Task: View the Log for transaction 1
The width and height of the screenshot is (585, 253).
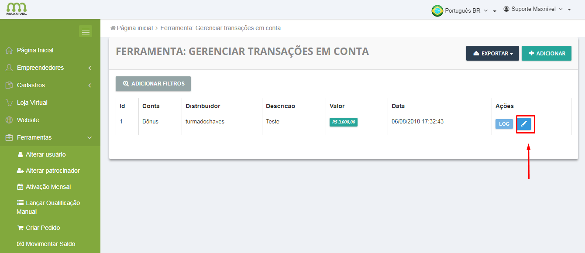Action: 504,124
